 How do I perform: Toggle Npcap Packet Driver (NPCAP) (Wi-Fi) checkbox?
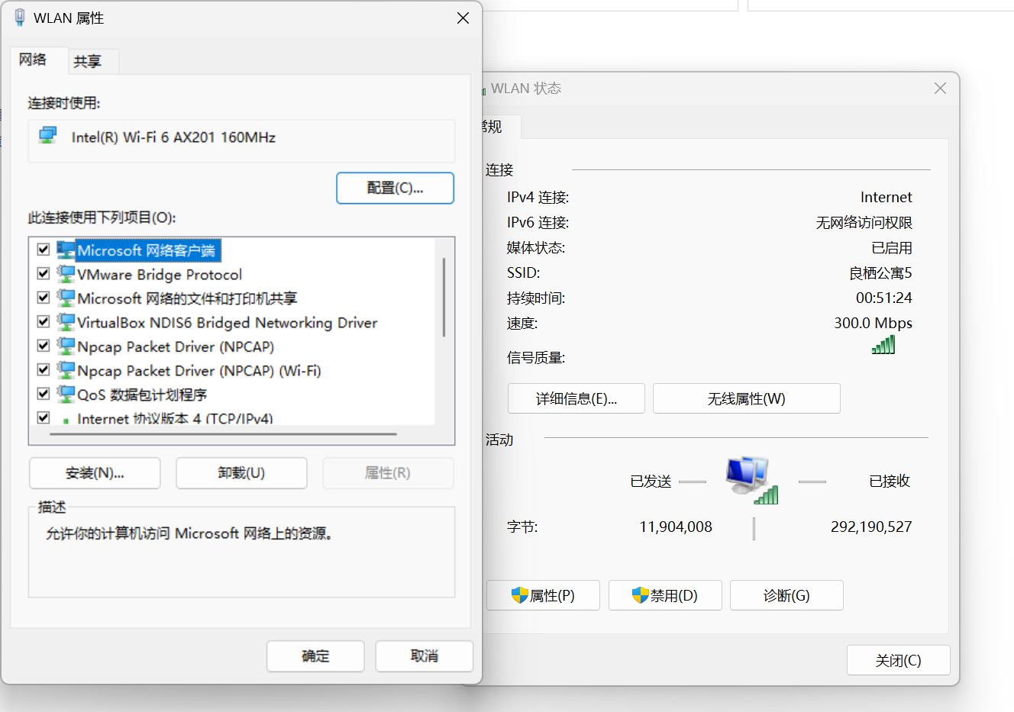44,369
